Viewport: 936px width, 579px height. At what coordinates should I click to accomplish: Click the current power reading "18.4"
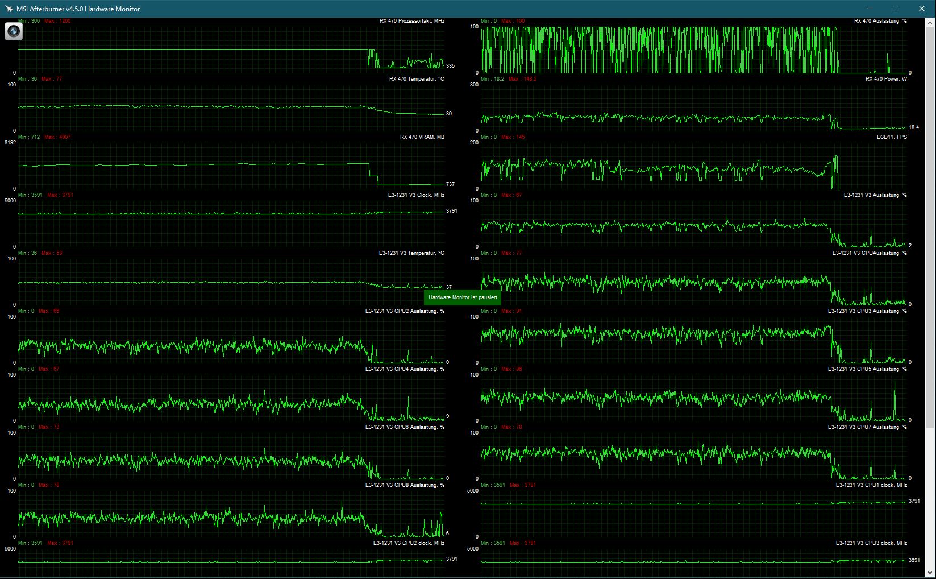[914, 127]
